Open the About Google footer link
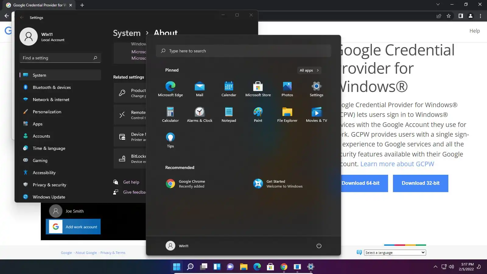Screen dimensions: 487x274 coord(86,253)
